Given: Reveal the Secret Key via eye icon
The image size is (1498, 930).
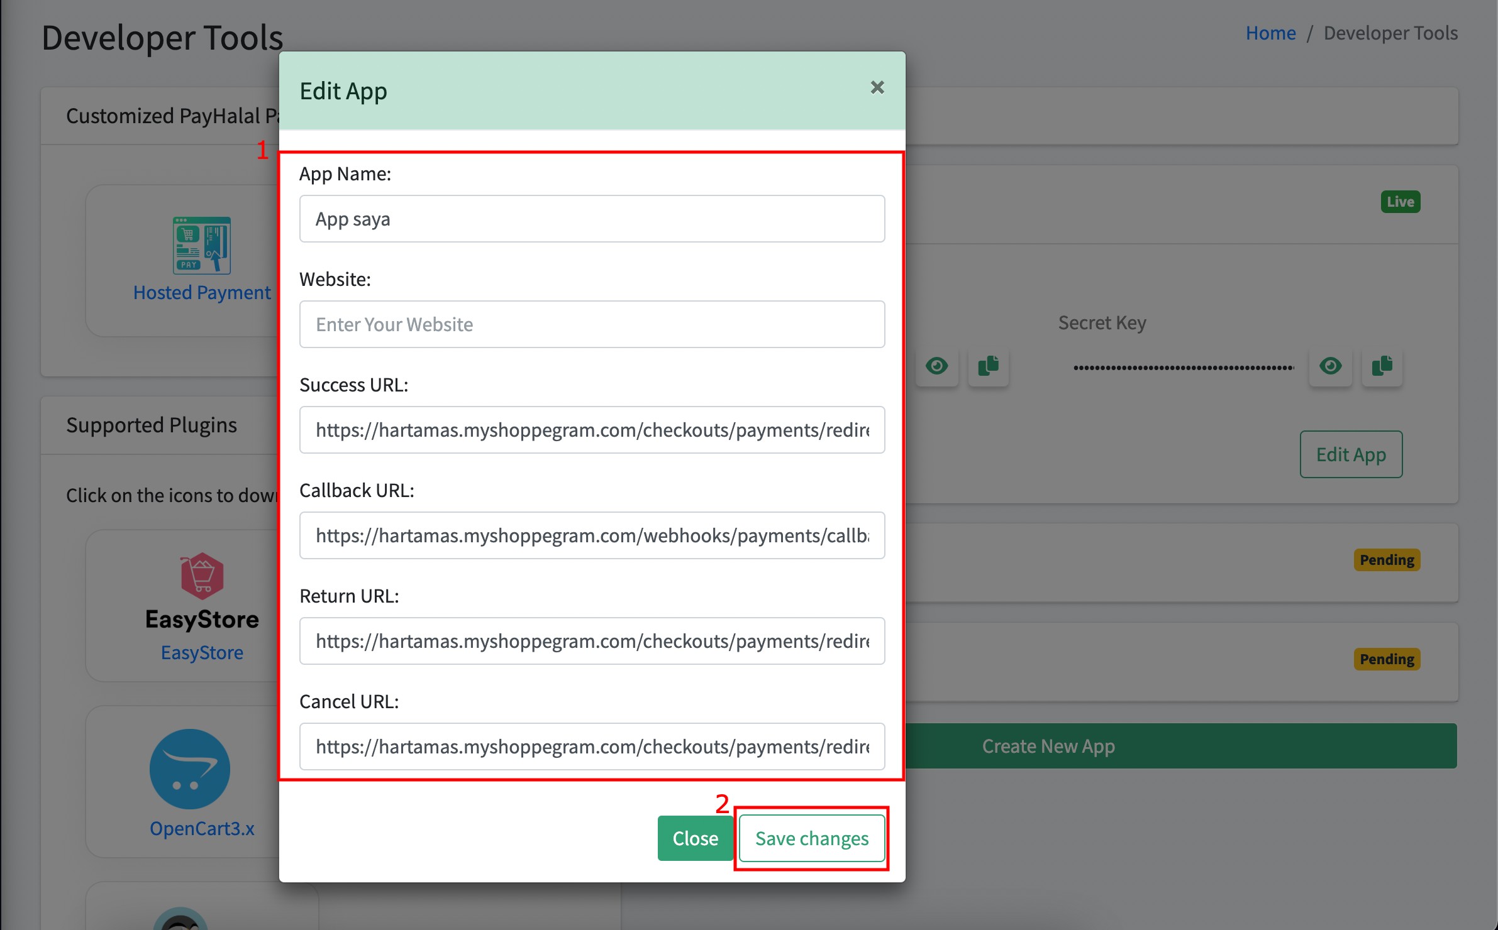Looking at the screenshot, I should pyautogui.click(x=1330, y=366).
